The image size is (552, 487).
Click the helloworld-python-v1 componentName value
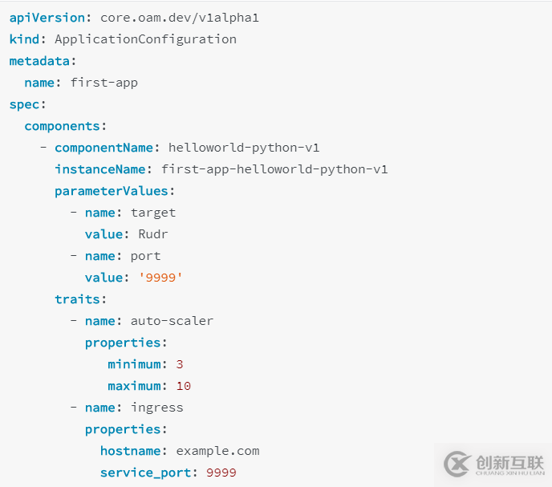click(244, 147)
